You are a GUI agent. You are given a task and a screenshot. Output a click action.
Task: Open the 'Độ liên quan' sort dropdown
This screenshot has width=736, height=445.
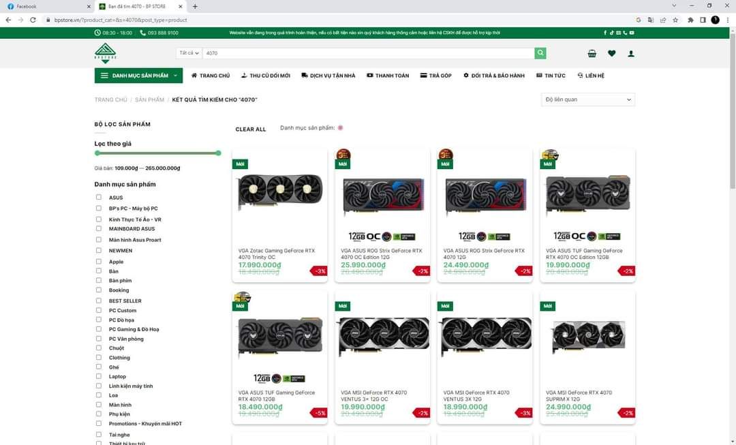click(587, 99)
